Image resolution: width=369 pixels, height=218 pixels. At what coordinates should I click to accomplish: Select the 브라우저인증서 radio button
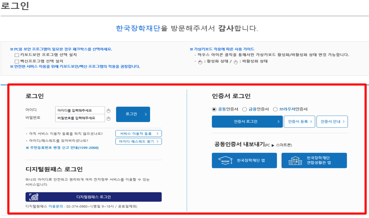[x=275, y=109]
